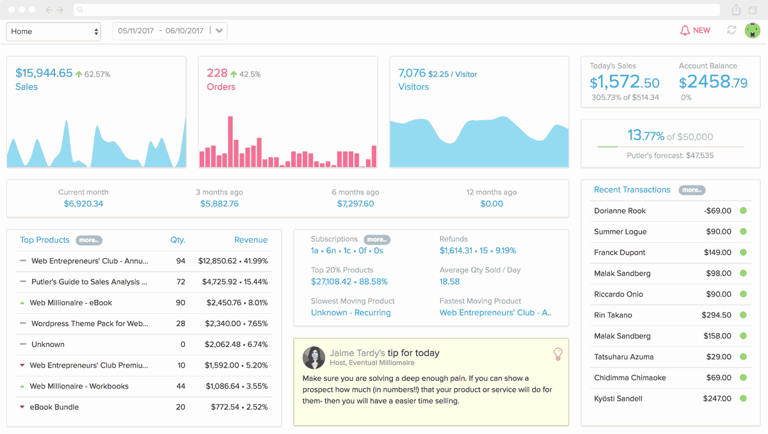The width and height of the screenshot is (768, 434).
Task: Open the Home view dropdown
Action: [x=53, y=31]
